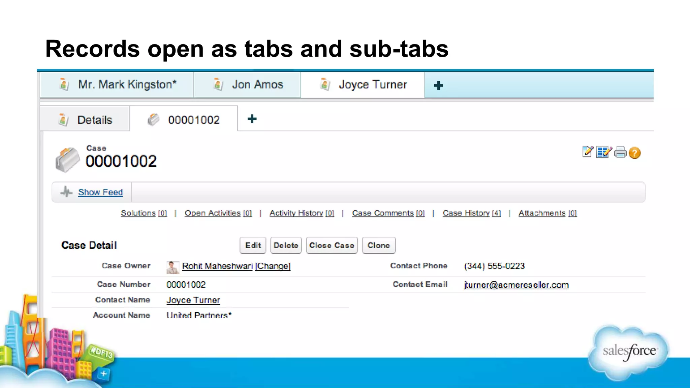Select the 00001002 case sub-tab
This screenshot has width=690, height=388.
click(x=184, y=120)
